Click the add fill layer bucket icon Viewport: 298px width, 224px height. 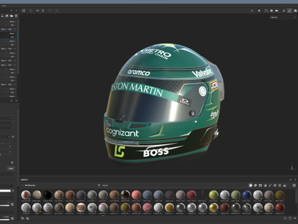click(x=2, y=16)
